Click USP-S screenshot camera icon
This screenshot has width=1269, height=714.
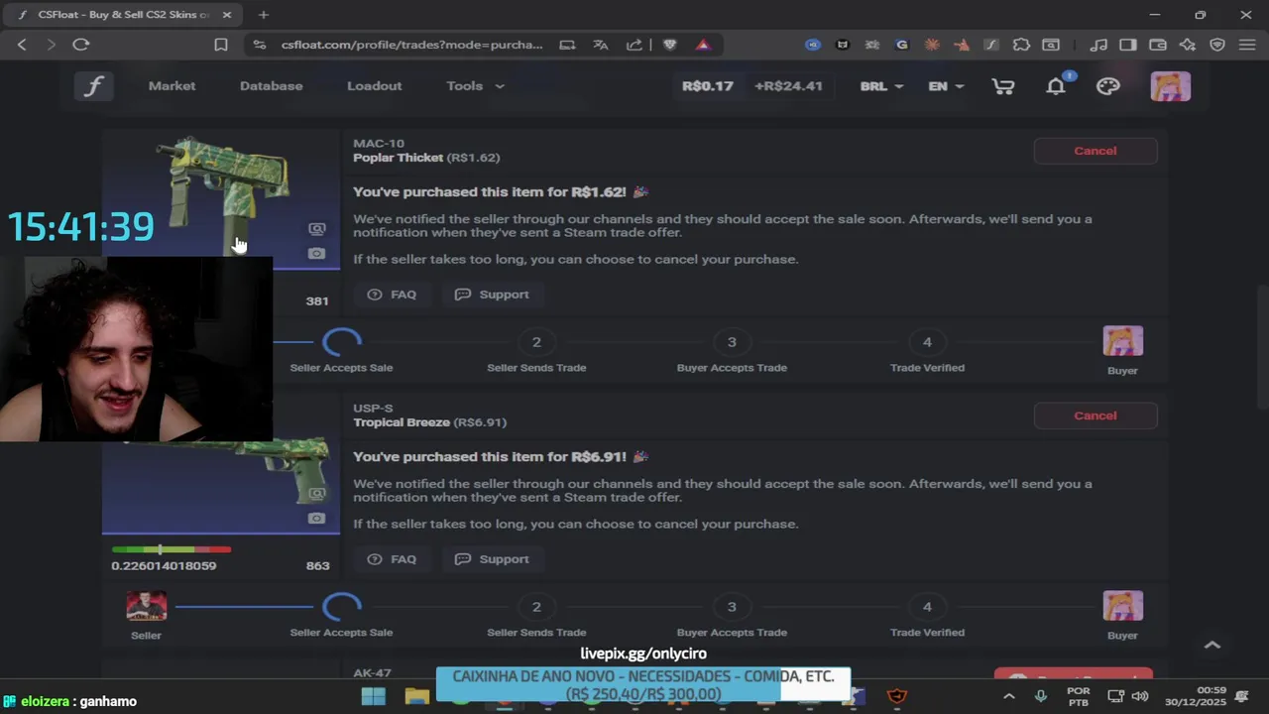(316, 519)
